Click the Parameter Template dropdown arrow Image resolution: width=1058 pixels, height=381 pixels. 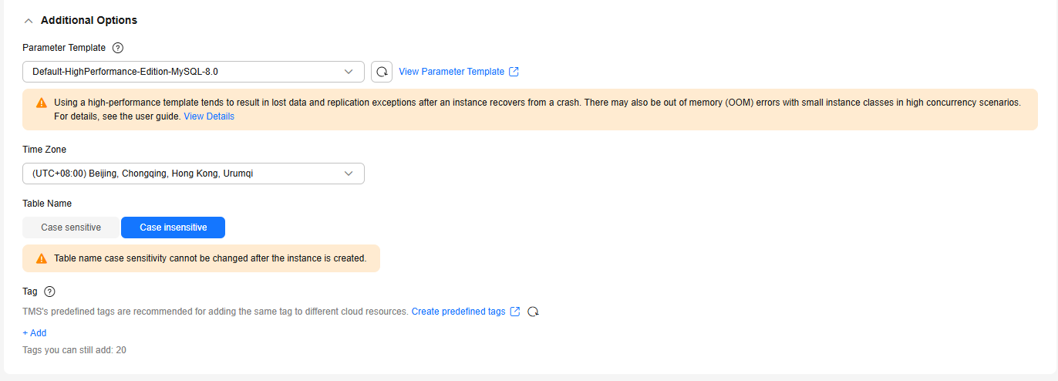pyautogui.click(x=348, y=72)
